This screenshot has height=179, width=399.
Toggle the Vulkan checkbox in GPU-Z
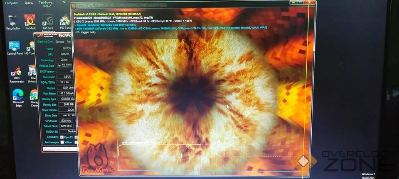coord(62,142)
